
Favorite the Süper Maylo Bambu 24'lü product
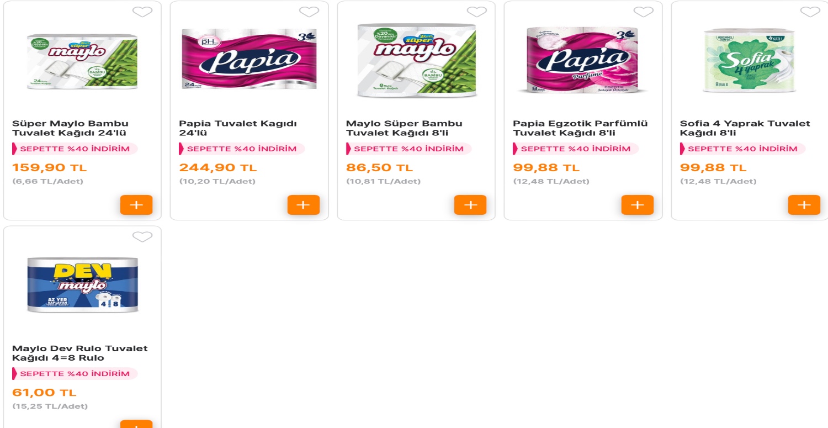(x=142, y=12)
